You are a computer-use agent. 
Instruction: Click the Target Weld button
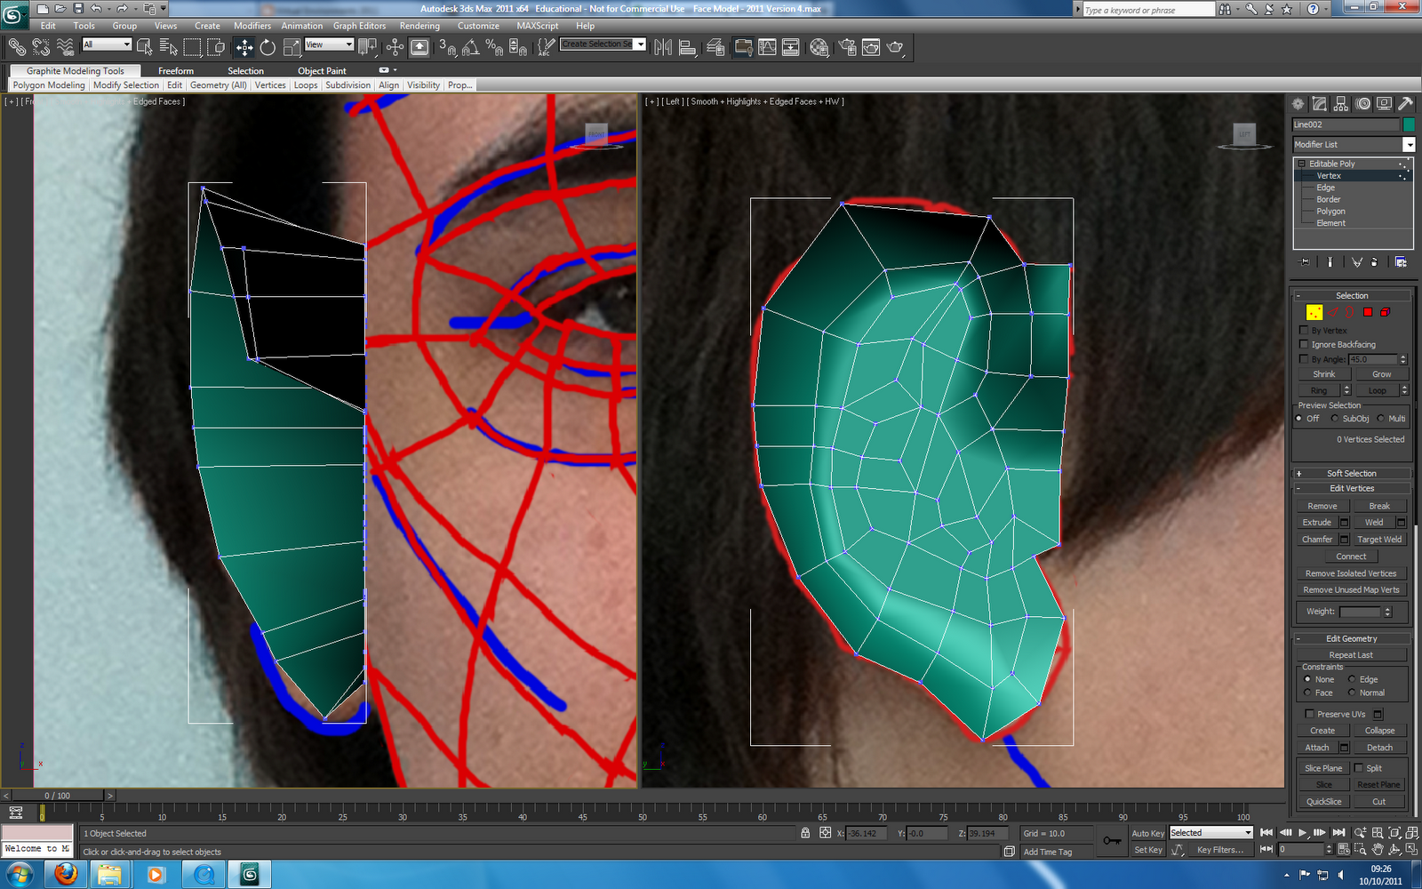tap(1379, 539)
